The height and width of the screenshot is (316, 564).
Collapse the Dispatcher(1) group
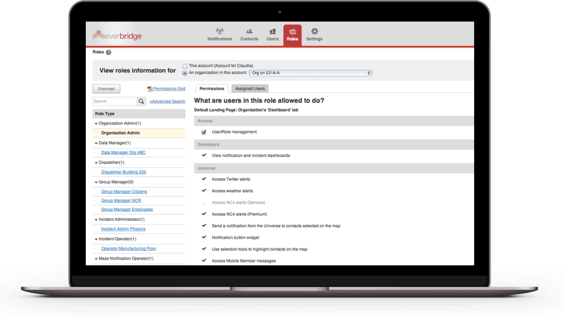(x=96, y=163)
